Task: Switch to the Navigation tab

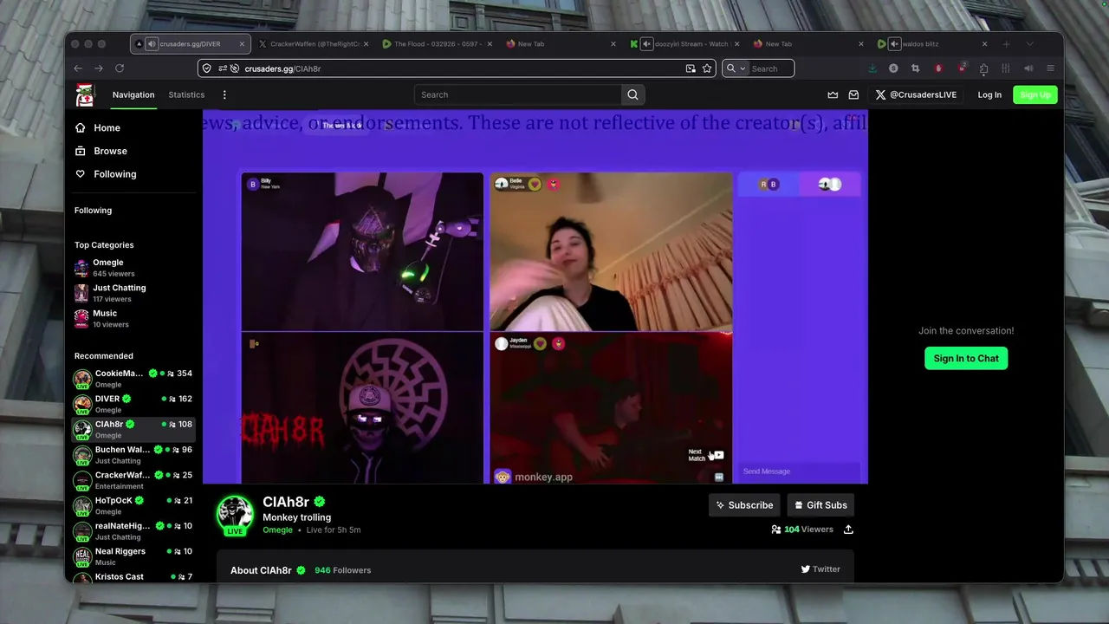Action: (133, 94)
